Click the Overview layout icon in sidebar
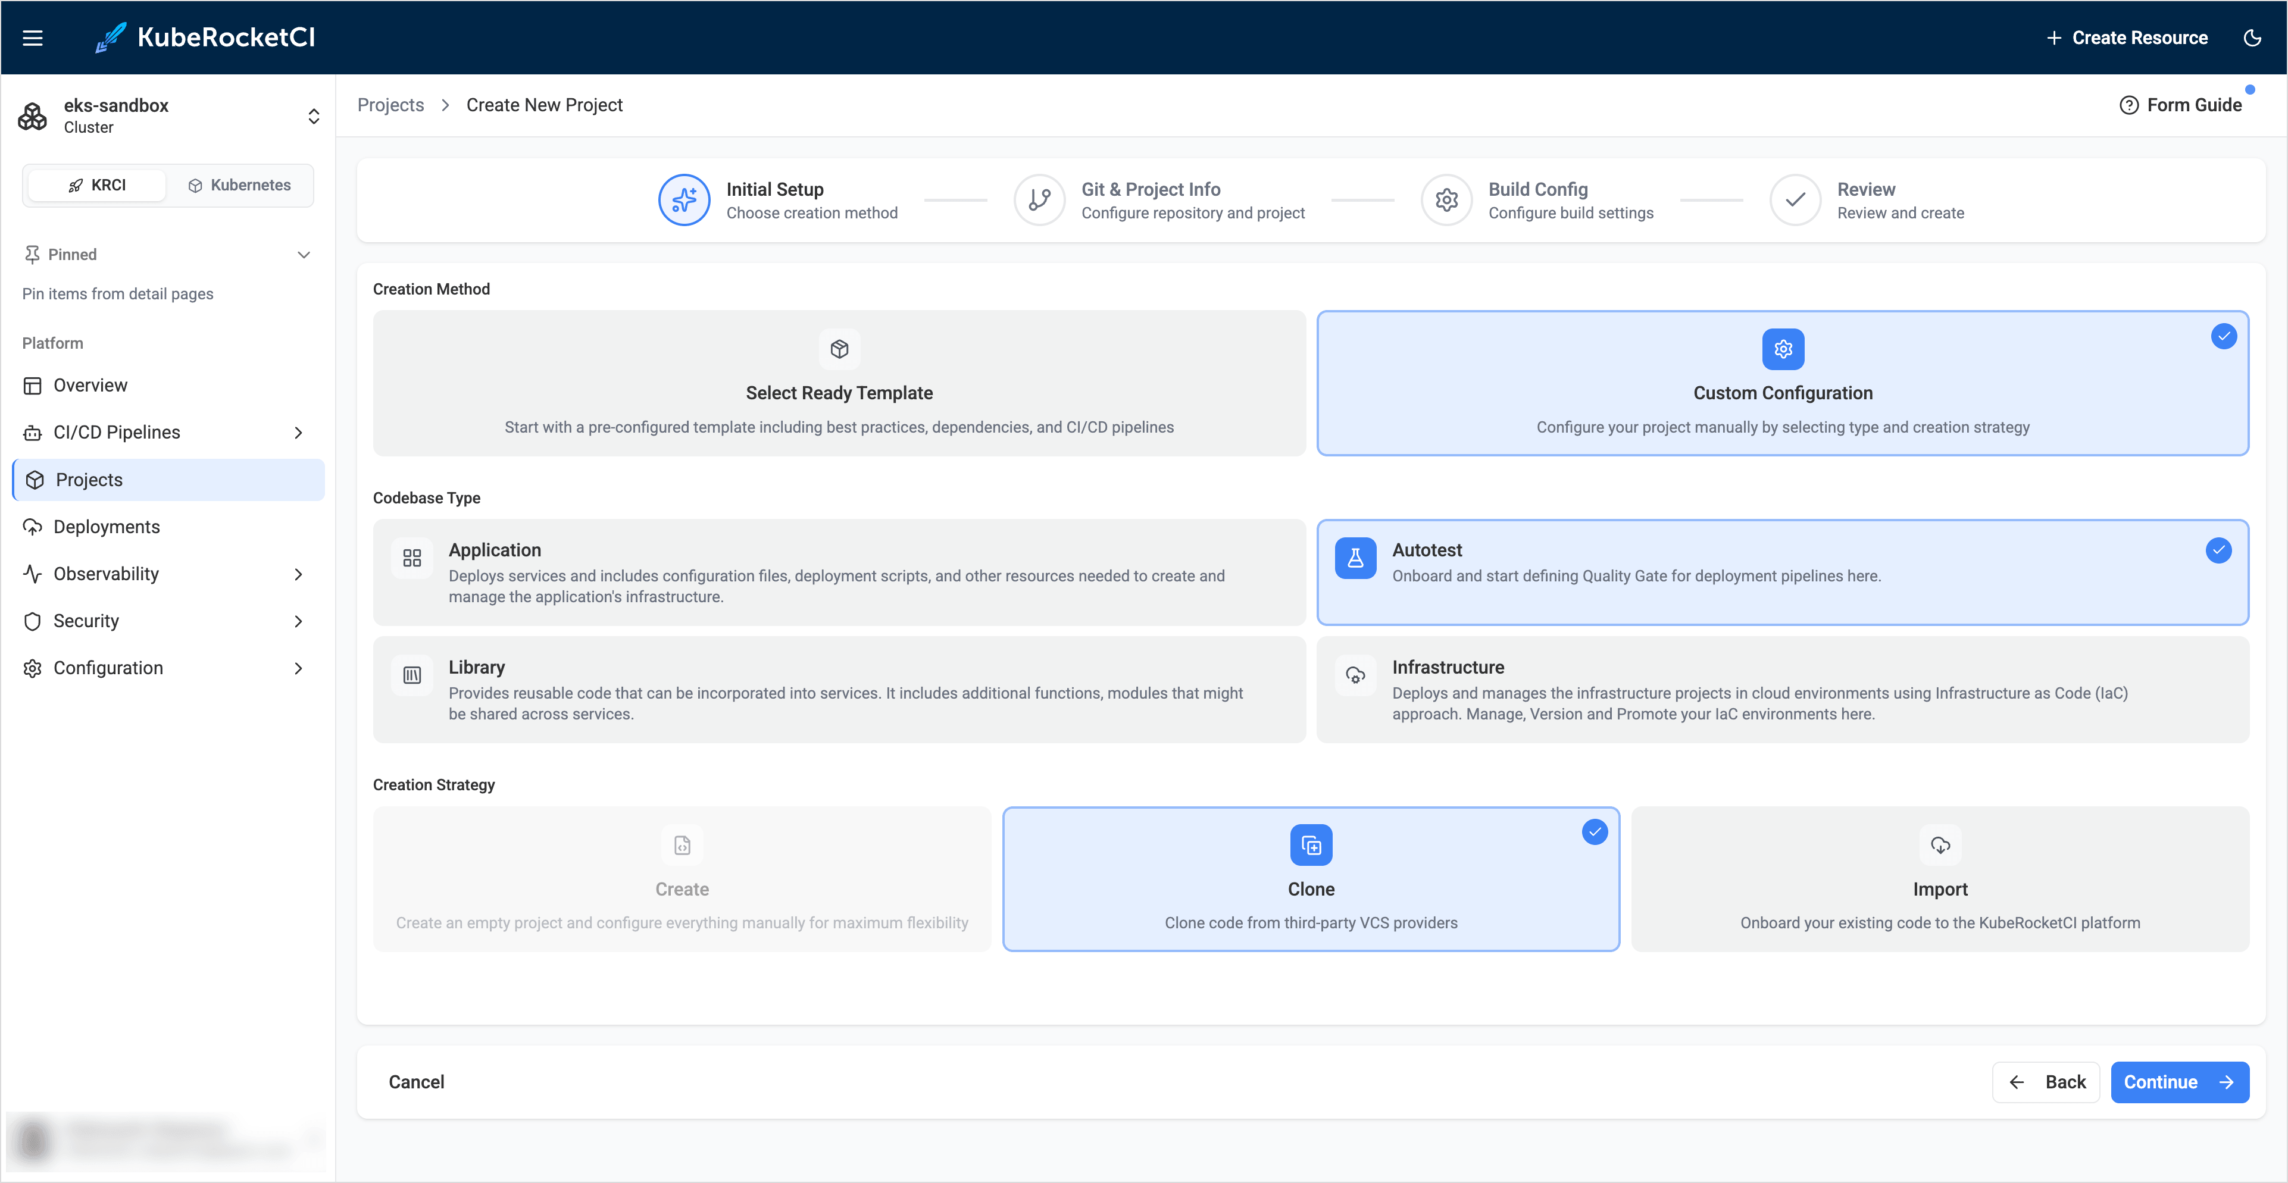Viewport: 2288px width, 1183px height. 33,386
